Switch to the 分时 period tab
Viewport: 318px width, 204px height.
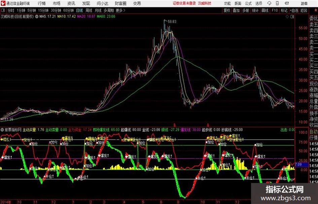(11, 10)
